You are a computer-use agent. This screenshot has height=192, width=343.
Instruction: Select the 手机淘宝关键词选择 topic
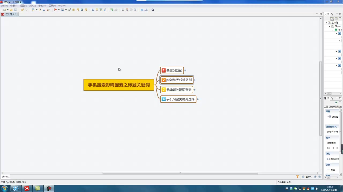[x=178, y=99]
